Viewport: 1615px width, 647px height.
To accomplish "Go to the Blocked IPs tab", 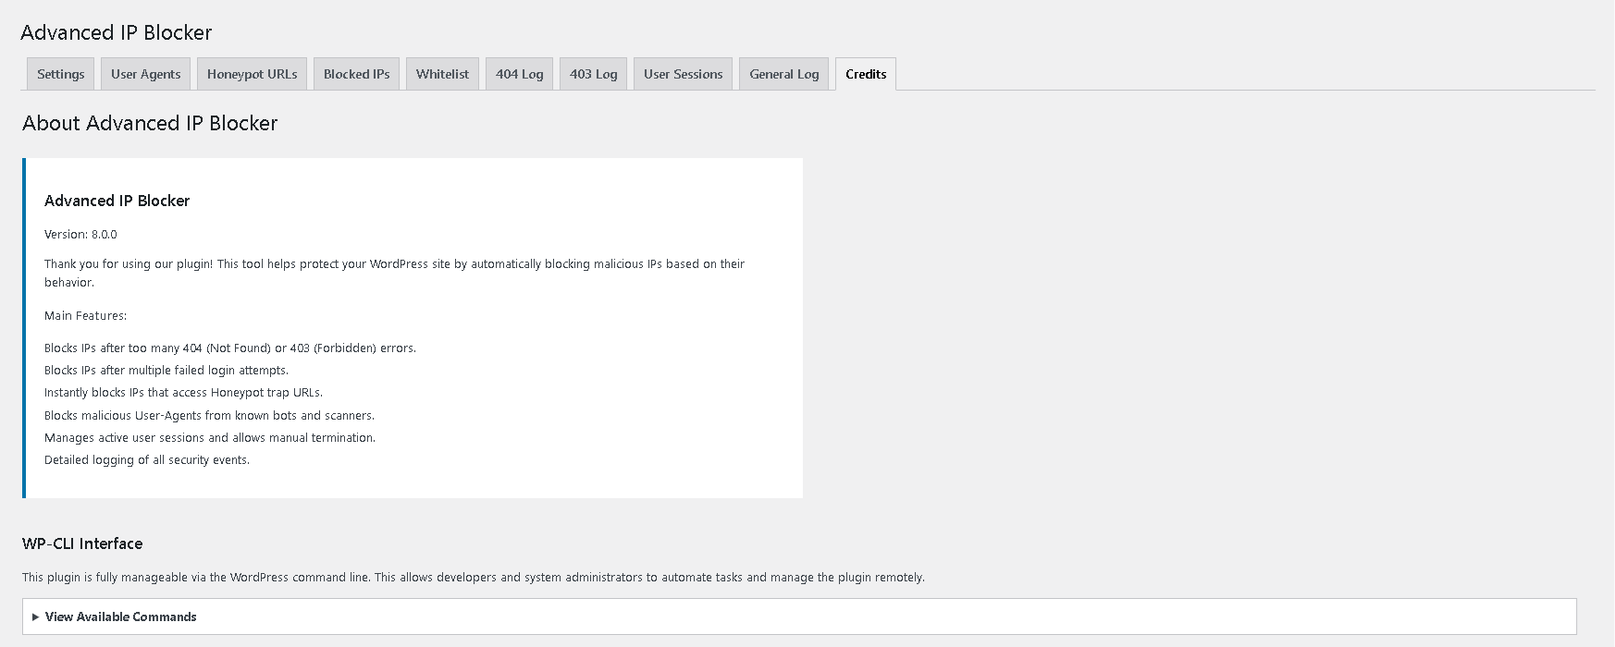I will click(x=357, y=74).
